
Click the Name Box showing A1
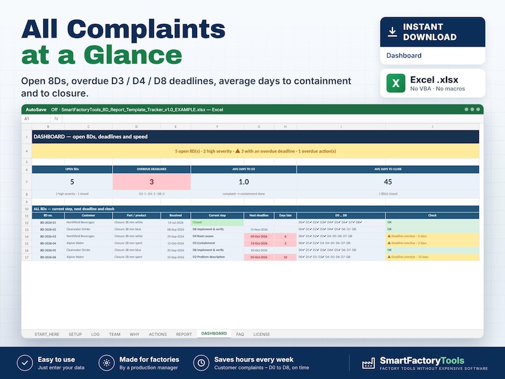(36, 119)
